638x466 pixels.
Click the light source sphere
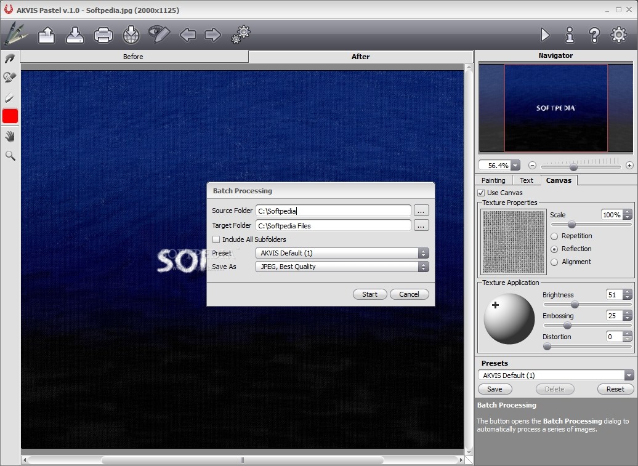click(x=509, y=319)
